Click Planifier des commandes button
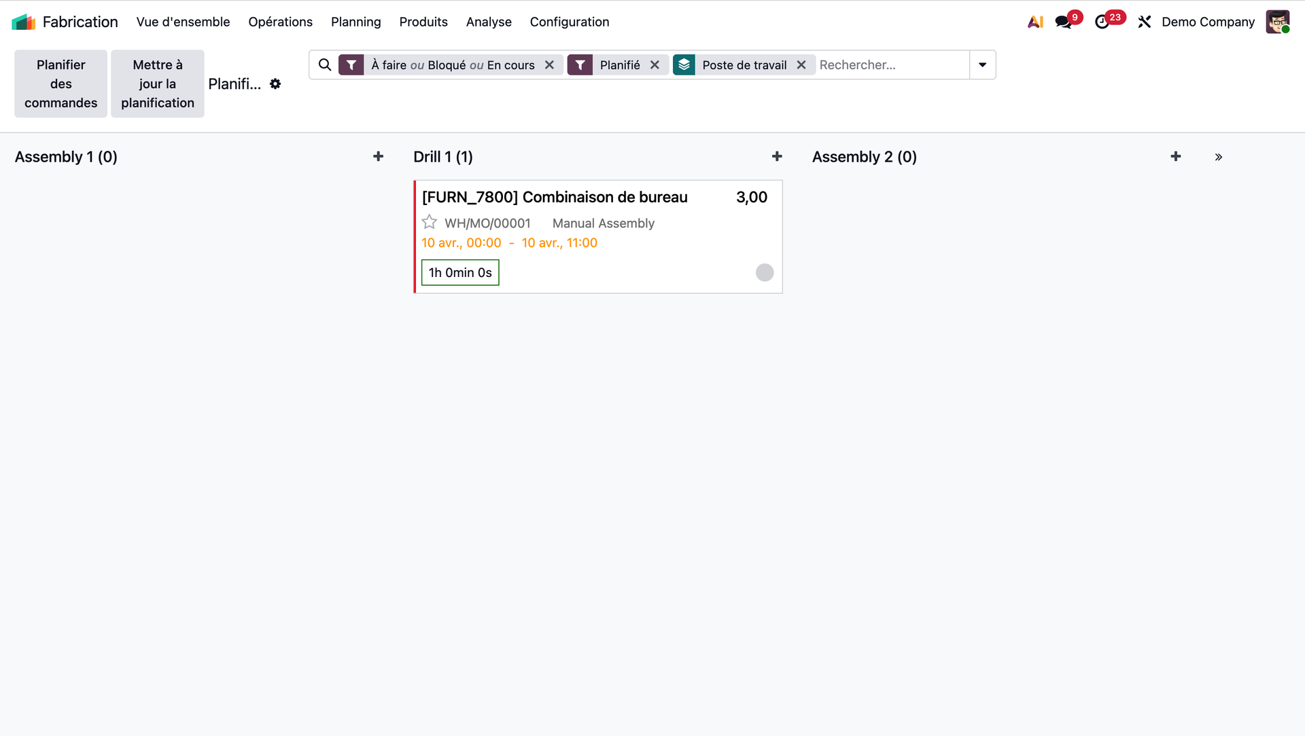 61,84
